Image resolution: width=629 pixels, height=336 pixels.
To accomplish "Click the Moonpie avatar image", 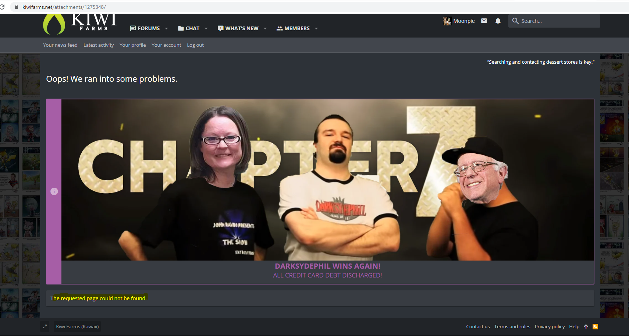I will tap(447, 21).
